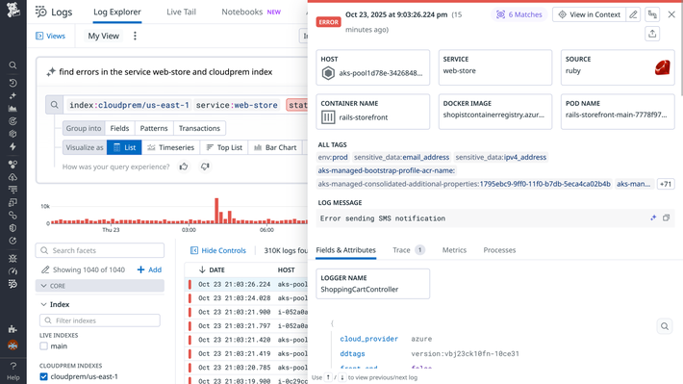Open My View options three-dot menu
683x384 pixels.
coord(135,36)
